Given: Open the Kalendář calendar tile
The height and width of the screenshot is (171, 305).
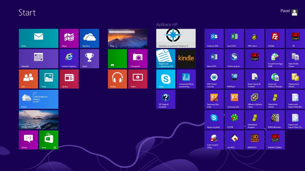Looking at the screenshot, I should tap(38, 59).
